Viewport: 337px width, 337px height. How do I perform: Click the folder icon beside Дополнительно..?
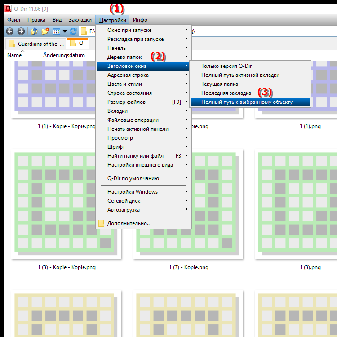[101, 223]
